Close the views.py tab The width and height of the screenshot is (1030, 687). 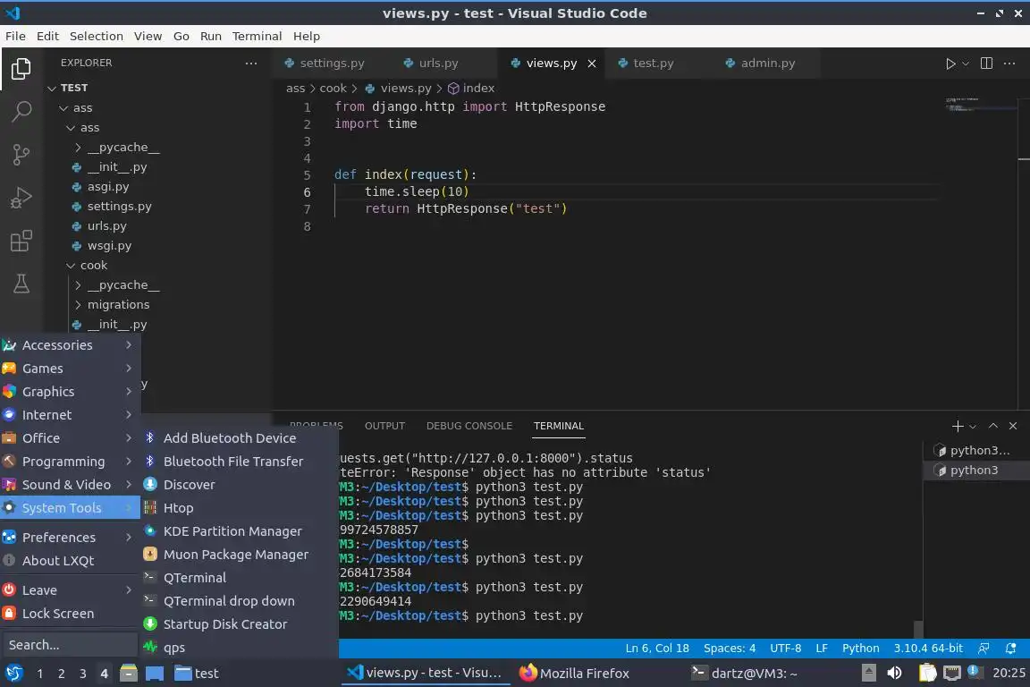tap(592, 64)
